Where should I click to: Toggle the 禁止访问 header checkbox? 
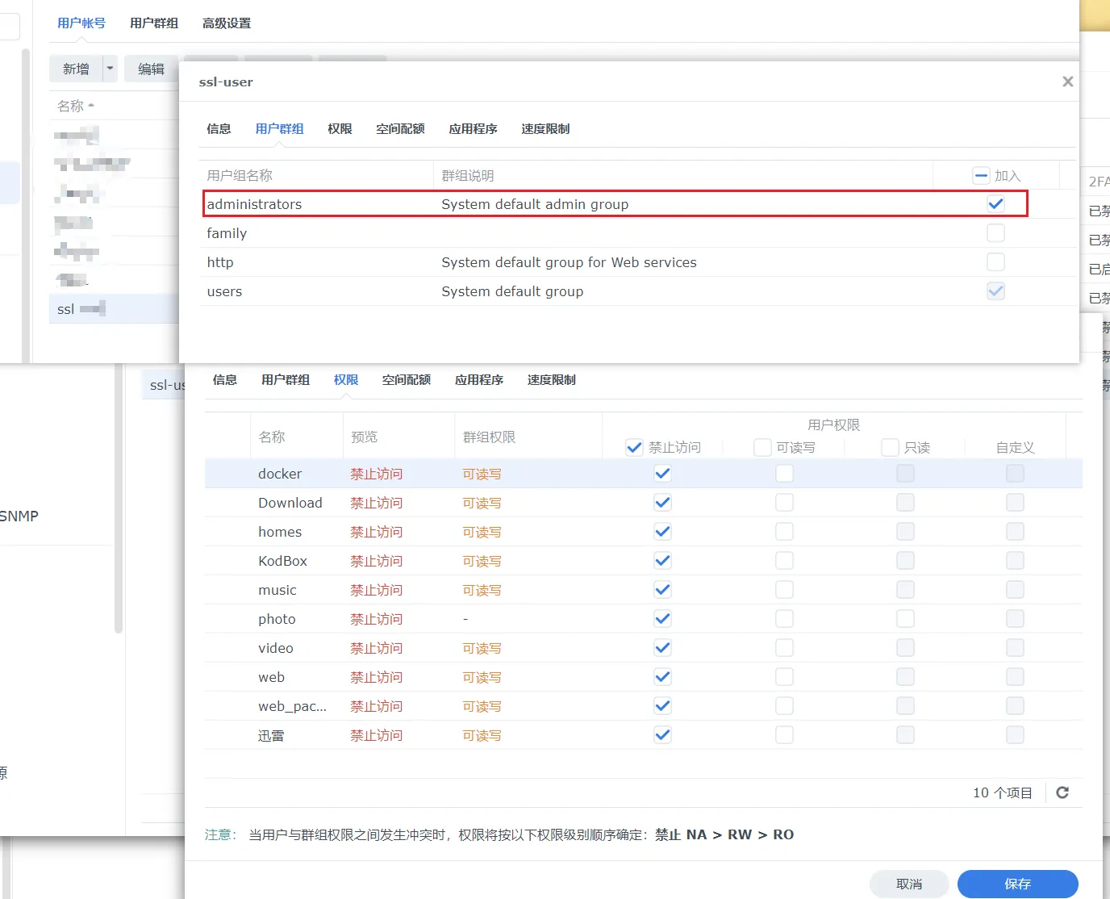tap(634, 447)
